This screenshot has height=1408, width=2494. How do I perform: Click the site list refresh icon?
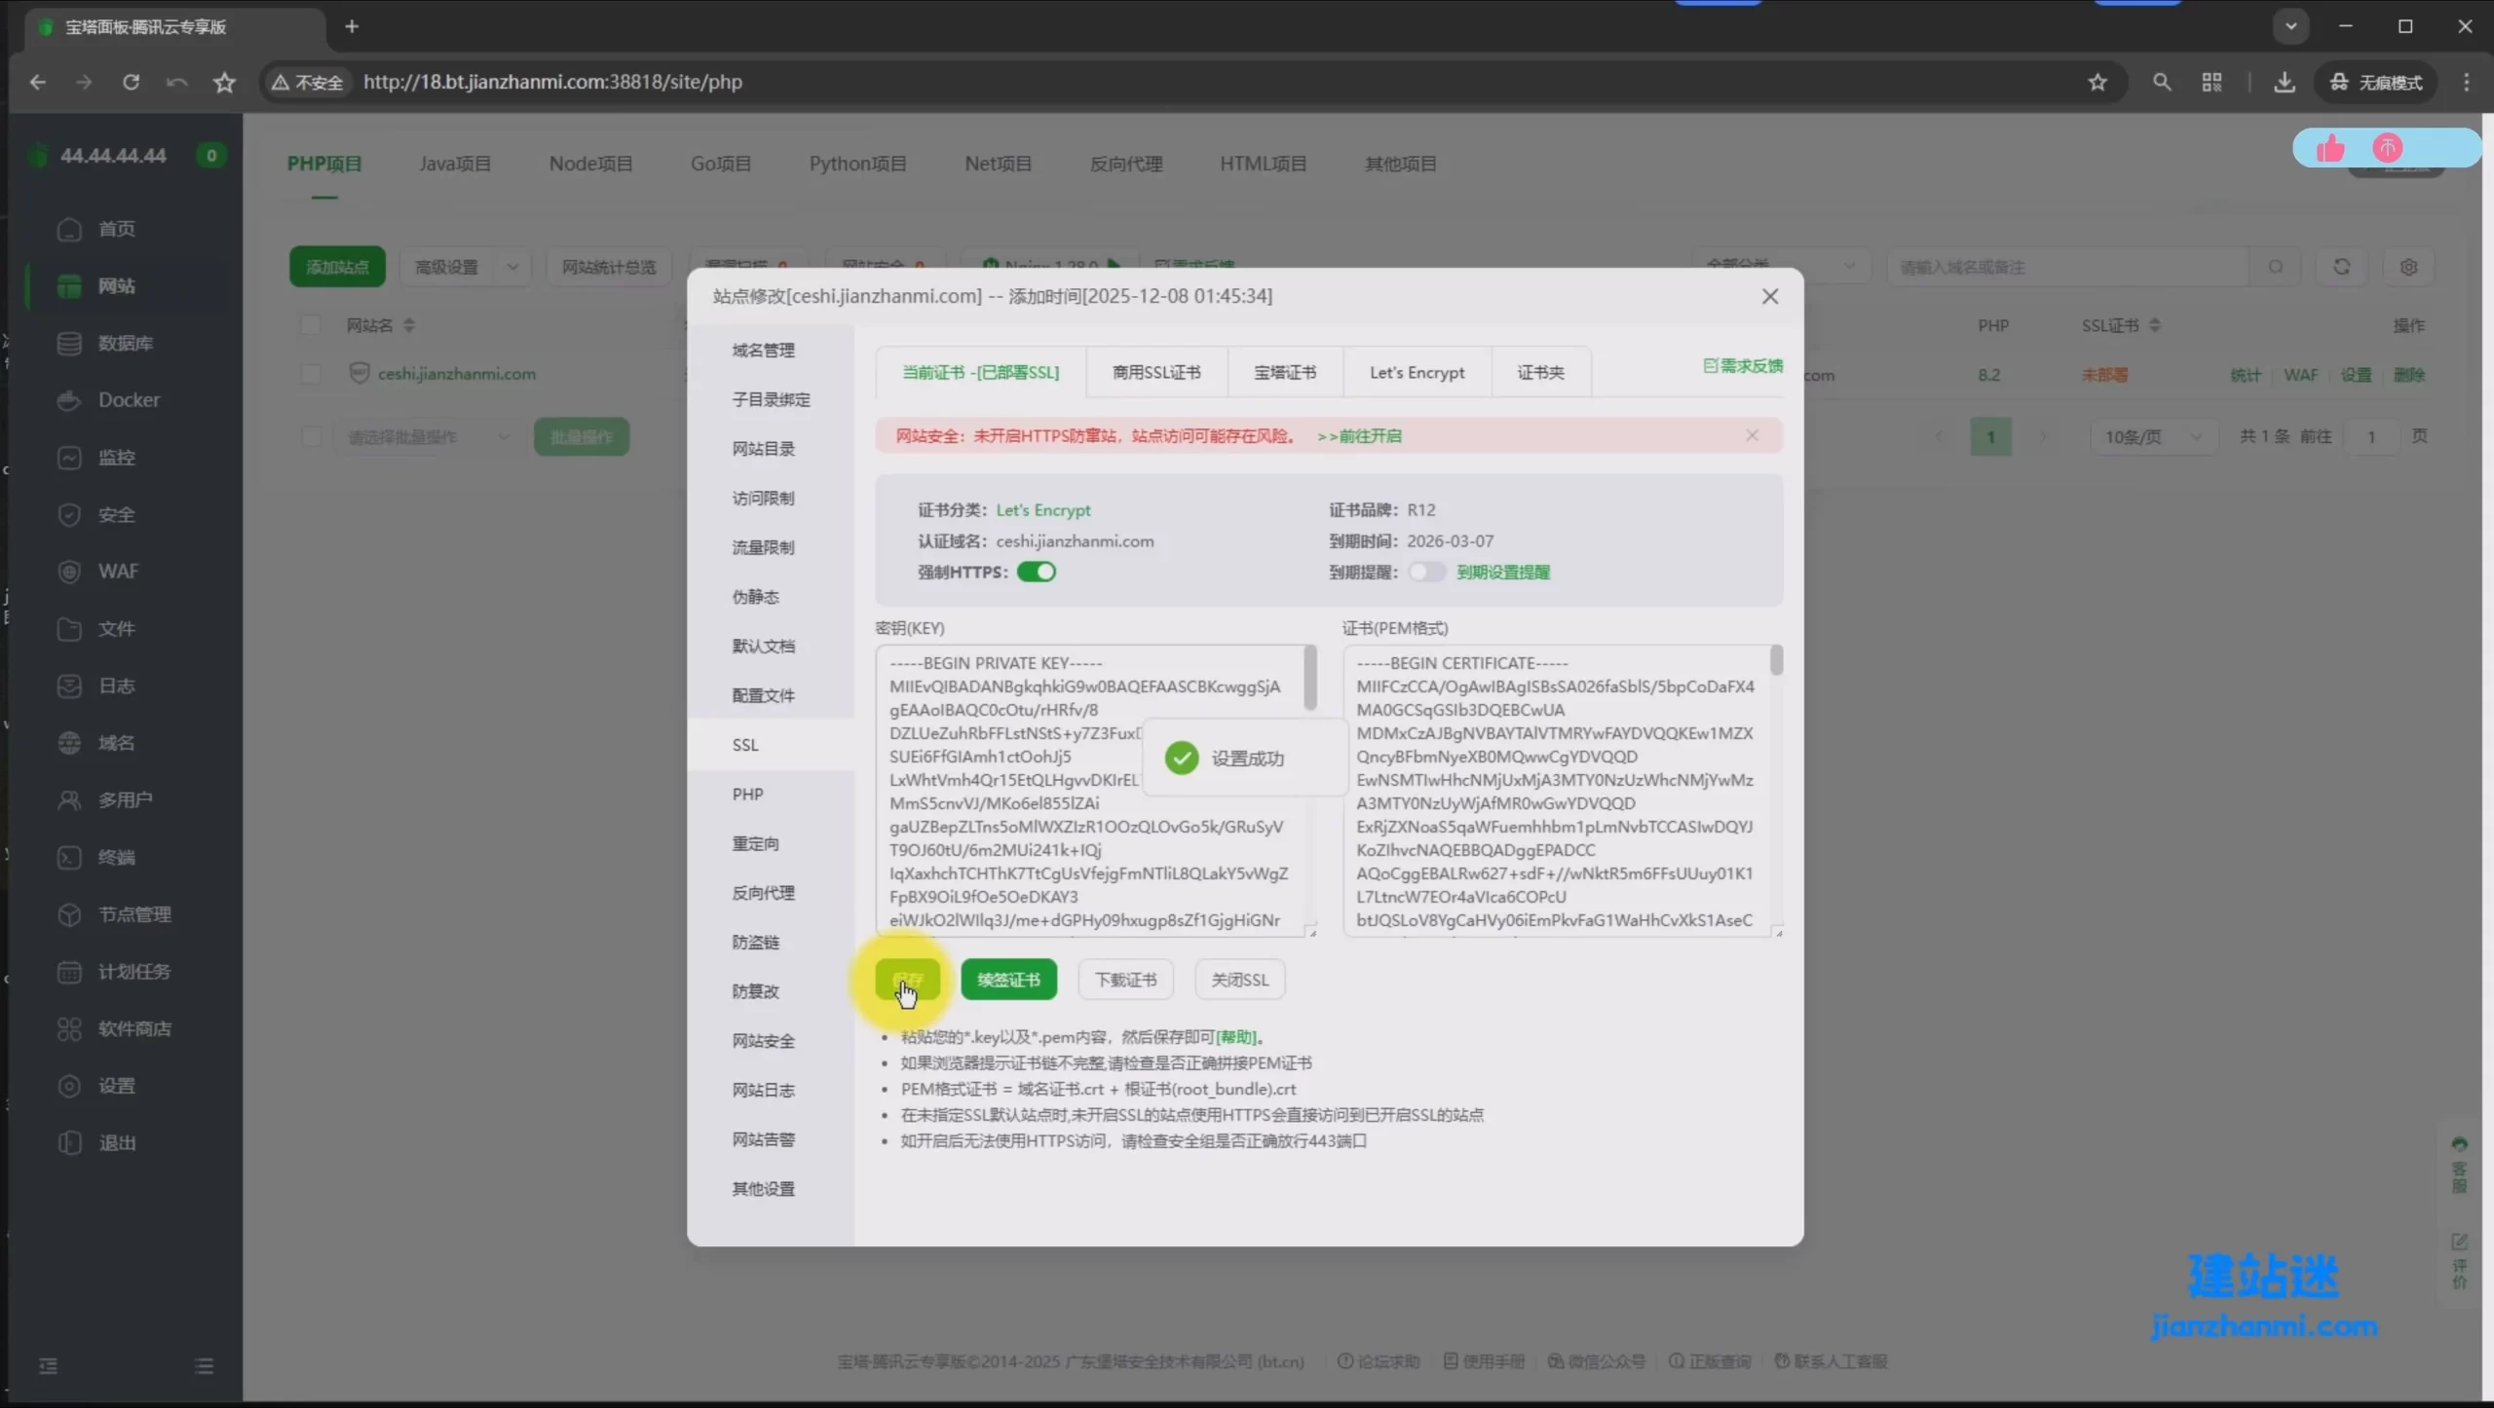2341,267
